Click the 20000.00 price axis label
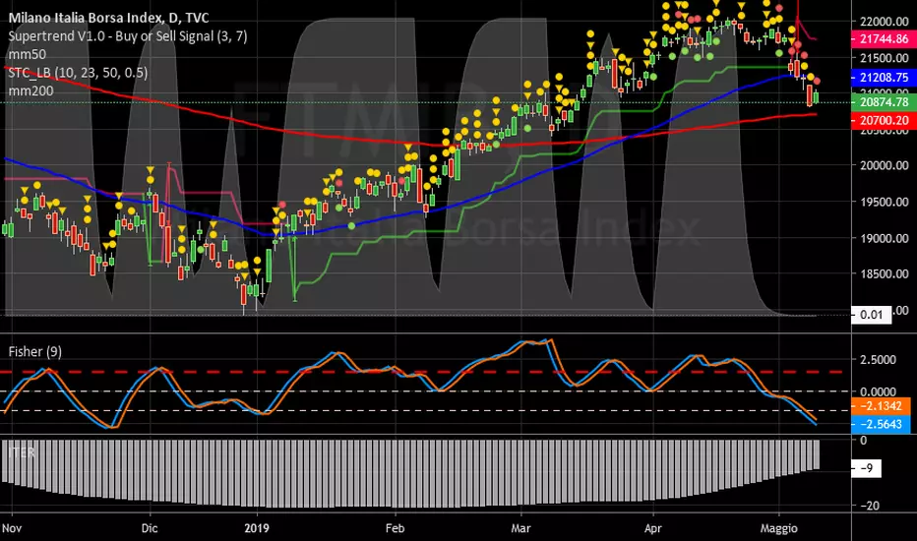The image size is (917, 541). [885, 165]
